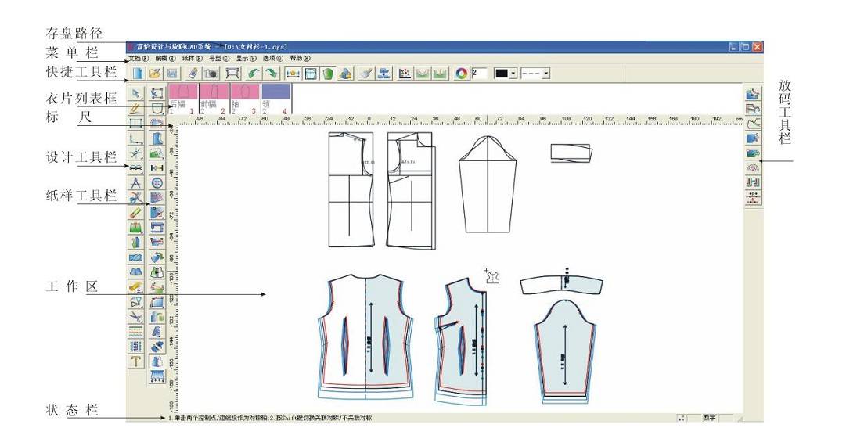The image size is (846, 446).
Task: Select the compass tool in design toolbar
Action: pyautogui.click(x=136, y=197)
